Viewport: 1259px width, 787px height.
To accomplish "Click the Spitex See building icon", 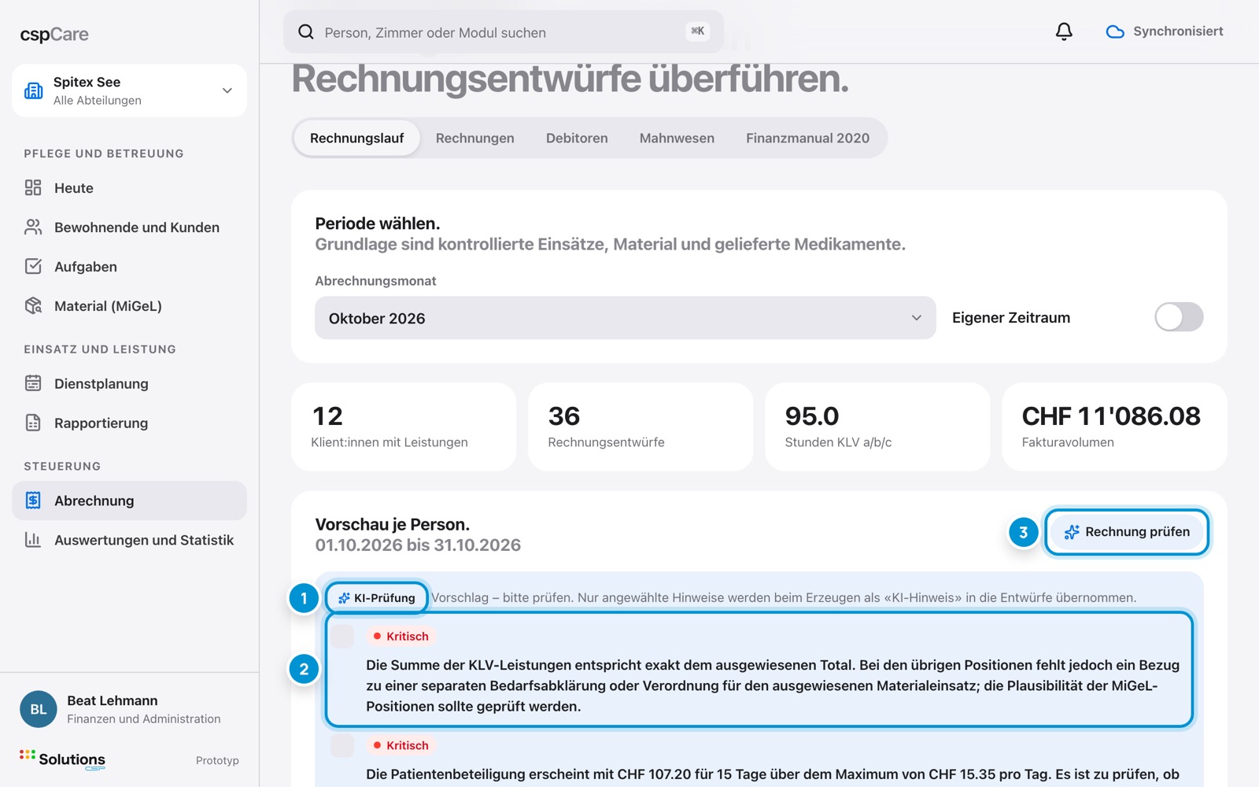I will point(34,91).
